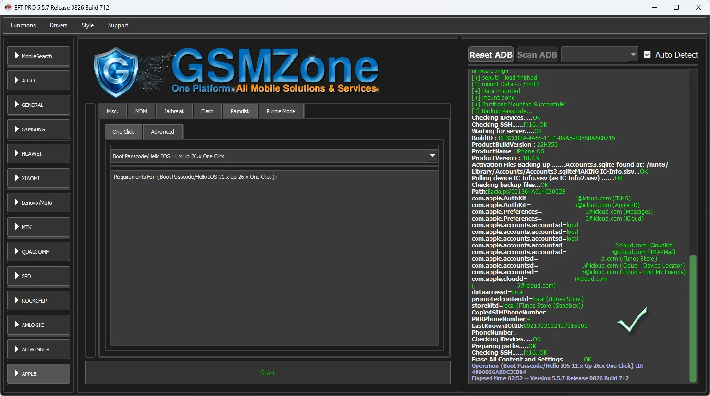
Task: Expand the AMLOGIC sidebar section
Action: coord(39,325)
